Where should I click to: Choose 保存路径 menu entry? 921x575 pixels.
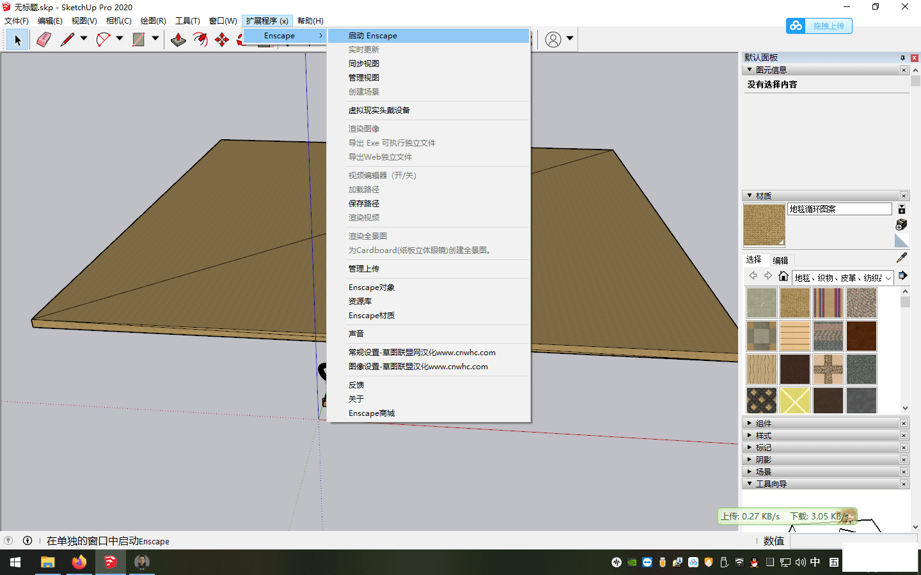coord(429,204)
